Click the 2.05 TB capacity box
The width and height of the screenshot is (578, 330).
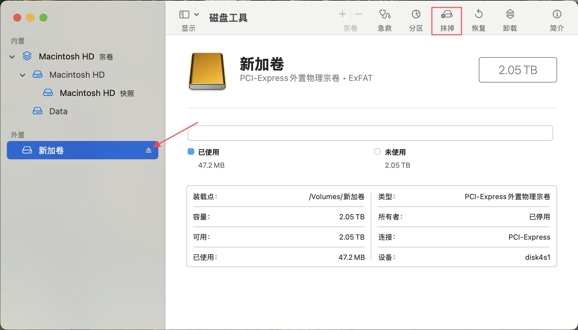coord(518,70)
